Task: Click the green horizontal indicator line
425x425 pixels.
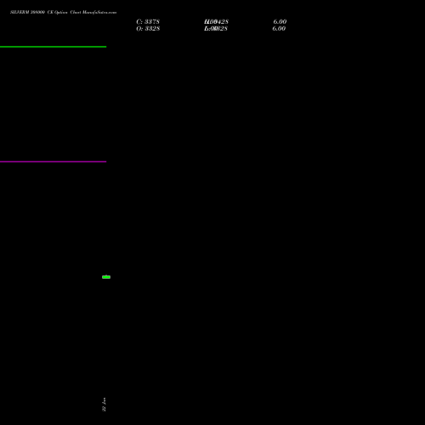Action: click(53, 47)
